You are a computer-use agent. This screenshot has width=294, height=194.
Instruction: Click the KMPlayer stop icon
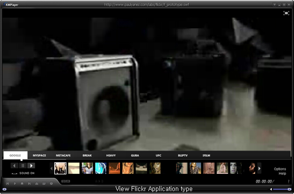(x=22, y=183)
